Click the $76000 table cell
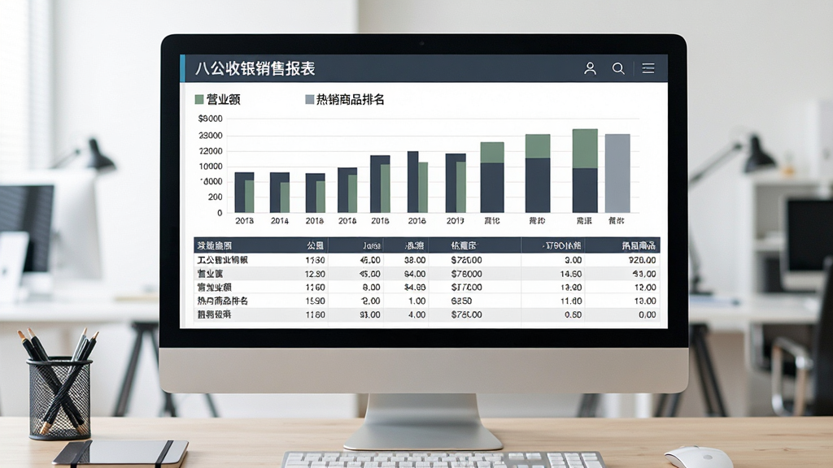Screen dimensions: 833x468 point(466,274)
